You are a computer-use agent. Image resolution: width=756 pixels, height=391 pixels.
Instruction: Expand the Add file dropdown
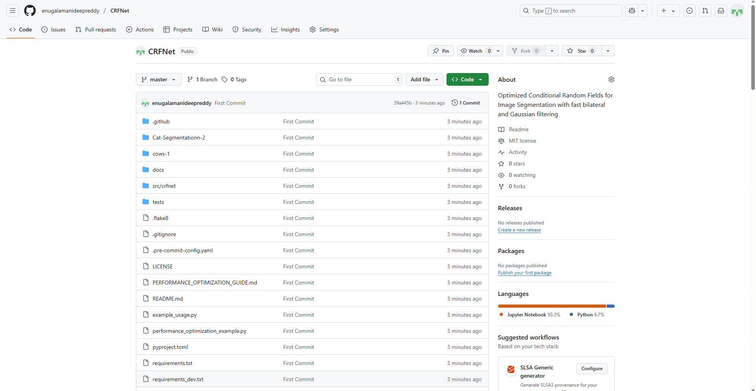point(424,79)
